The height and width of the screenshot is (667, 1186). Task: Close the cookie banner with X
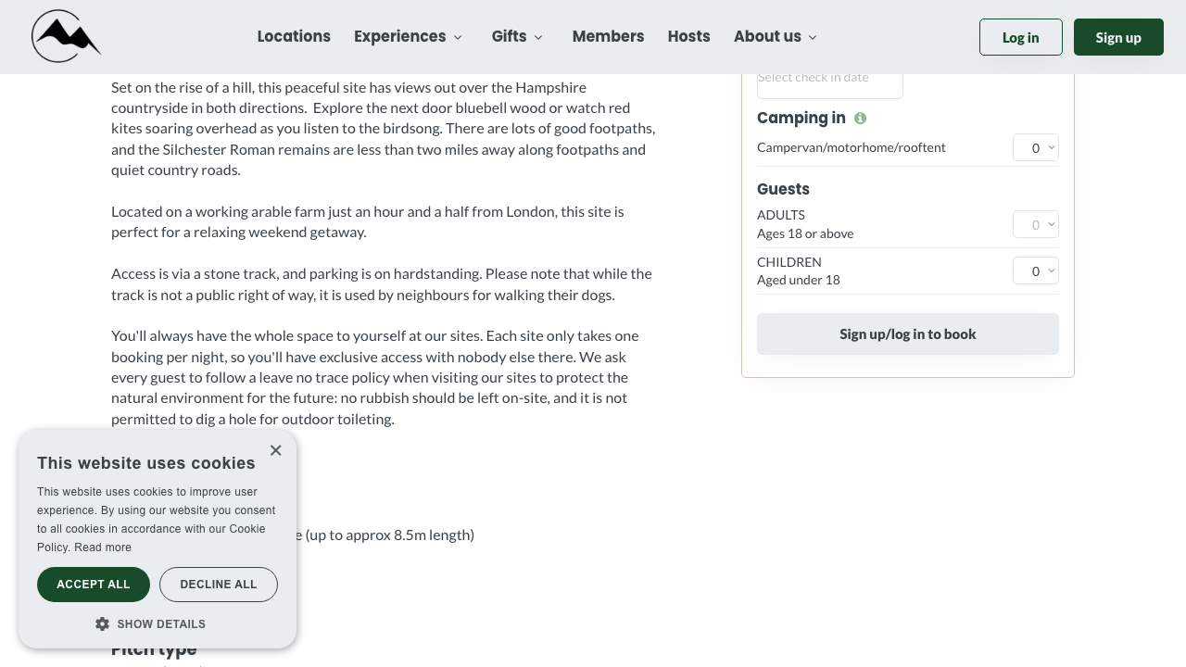[275, 450]
